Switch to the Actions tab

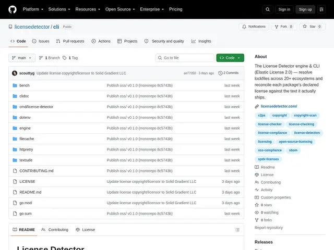tap(101, 41)
